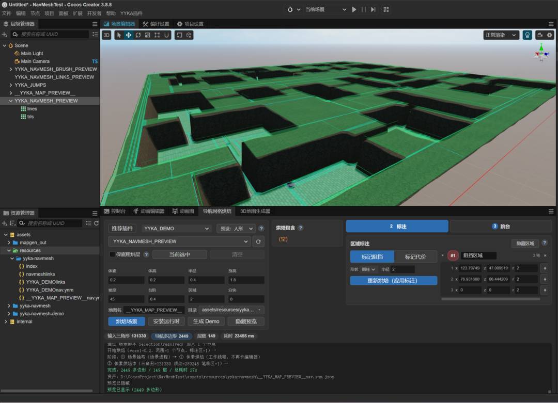Click the step next frame button
558x403 pixels.
click(373, 10)
